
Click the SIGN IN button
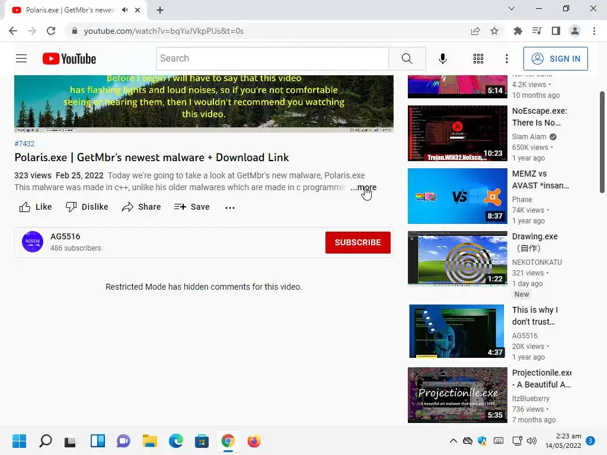click(555, 59)
